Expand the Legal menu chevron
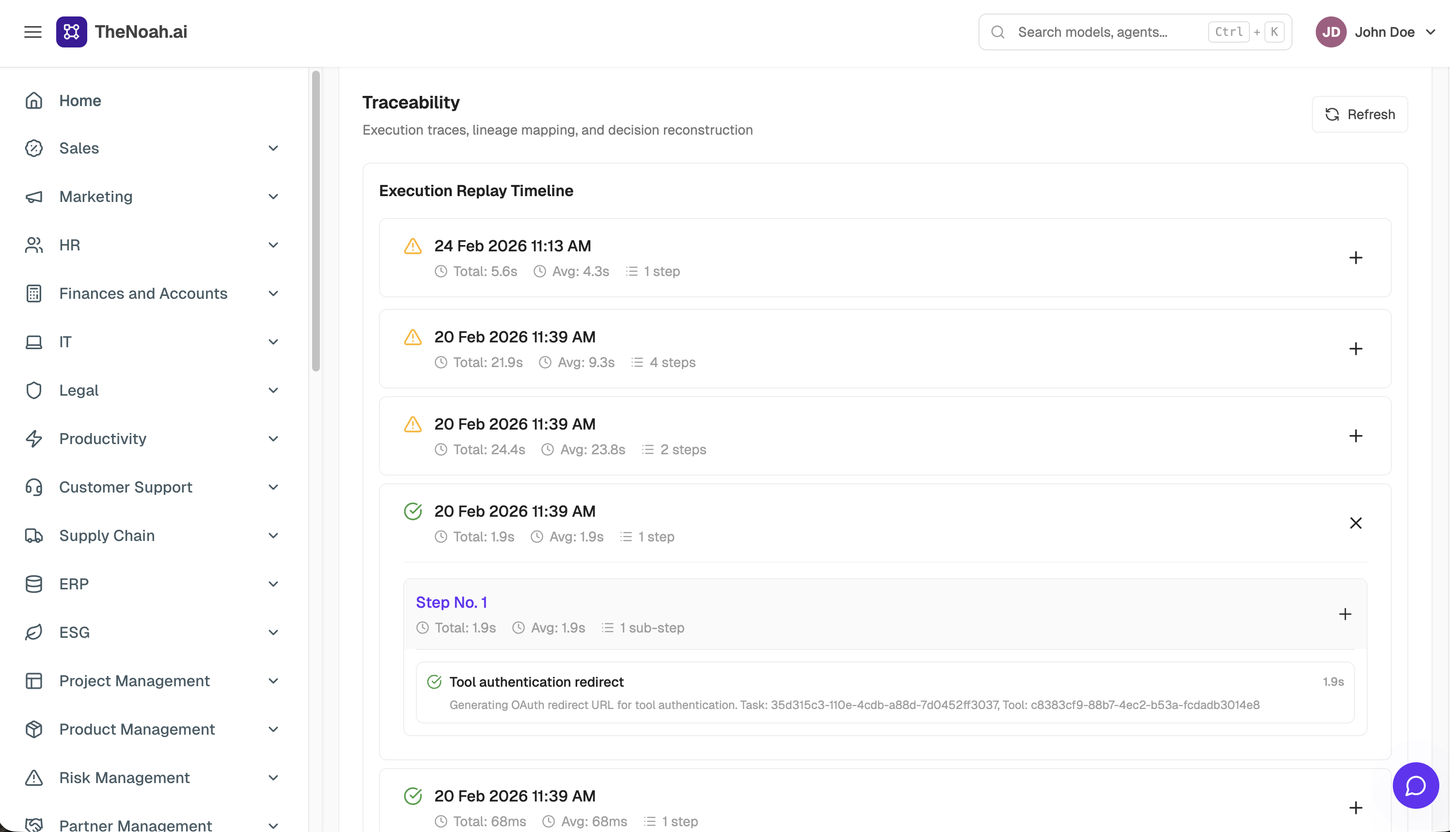Image resolution: width=1450 pixels, height=832 pixels. click(x=273, y=390)
